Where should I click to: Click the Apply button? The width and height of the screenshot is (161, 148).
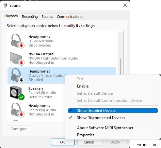pos(116,142)
